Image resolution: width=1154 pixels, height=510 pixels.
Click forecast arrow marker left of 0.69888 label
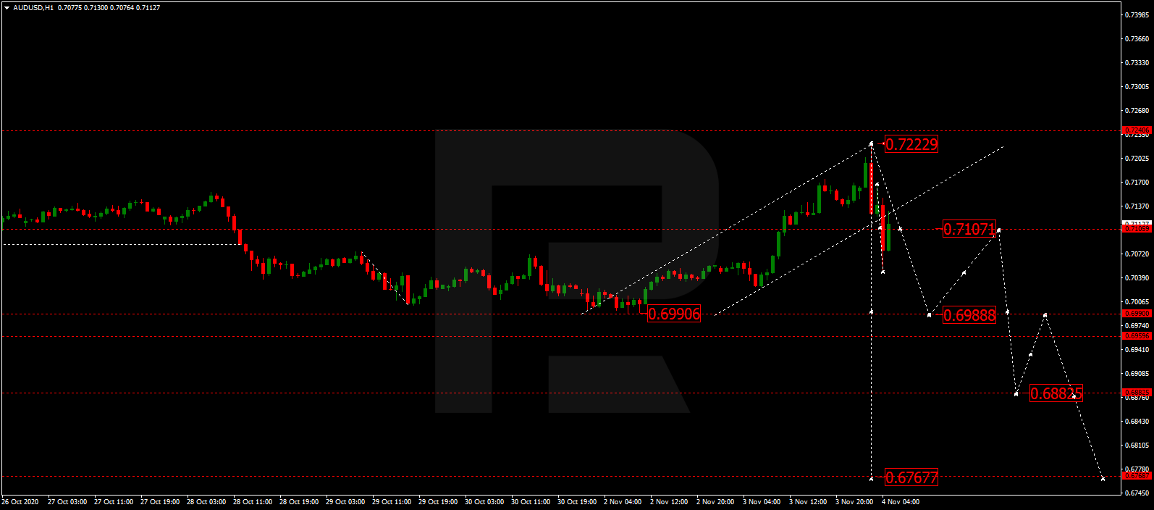929,315
